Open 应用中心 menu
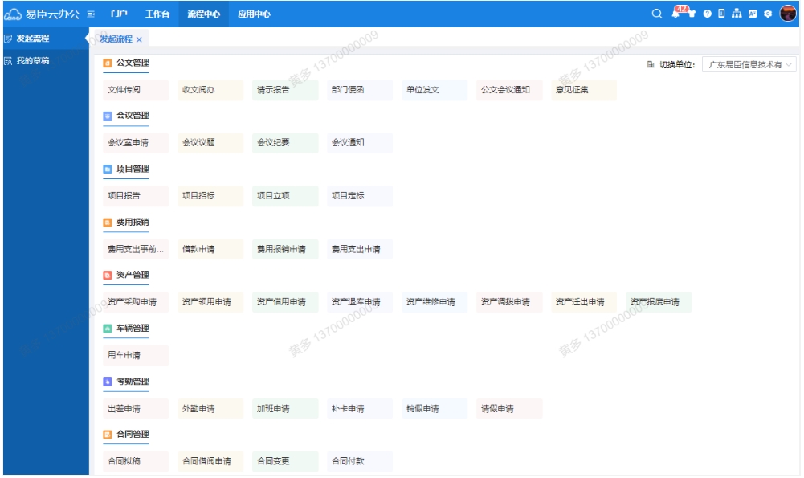 (x=254, y=14)
